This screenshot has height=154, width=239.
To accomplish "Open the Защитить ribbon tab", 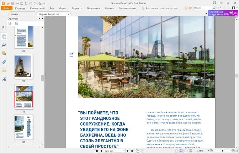I will coord(77,9).
